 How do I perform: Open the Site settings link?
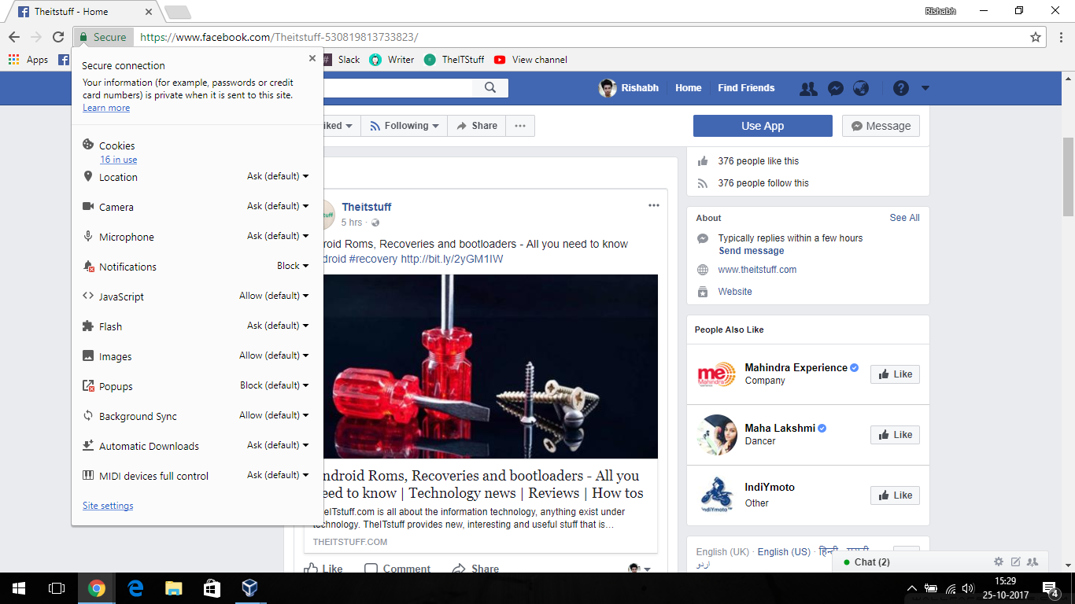(x=107, y=505)
